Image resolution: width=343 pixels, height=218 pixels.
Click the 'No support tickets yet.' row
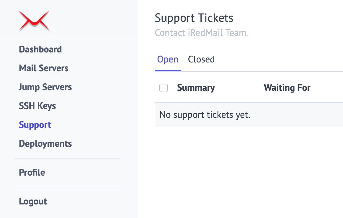pos(205,115)
